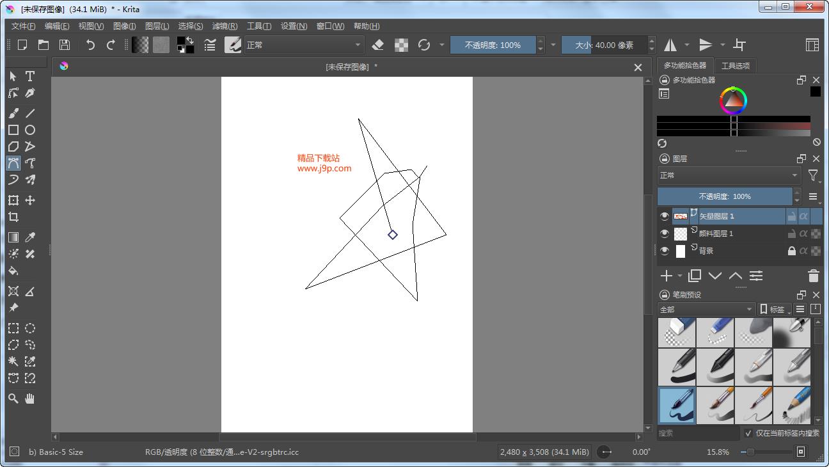Select the Rectangular Selection tool
Viewport: 829px width, 467px height.
(13, 328)
